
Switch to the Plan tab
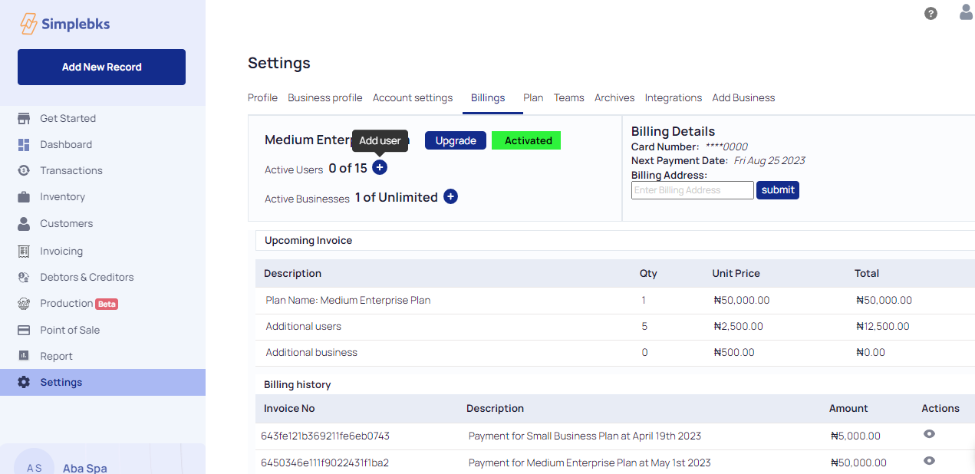(533, 97)
